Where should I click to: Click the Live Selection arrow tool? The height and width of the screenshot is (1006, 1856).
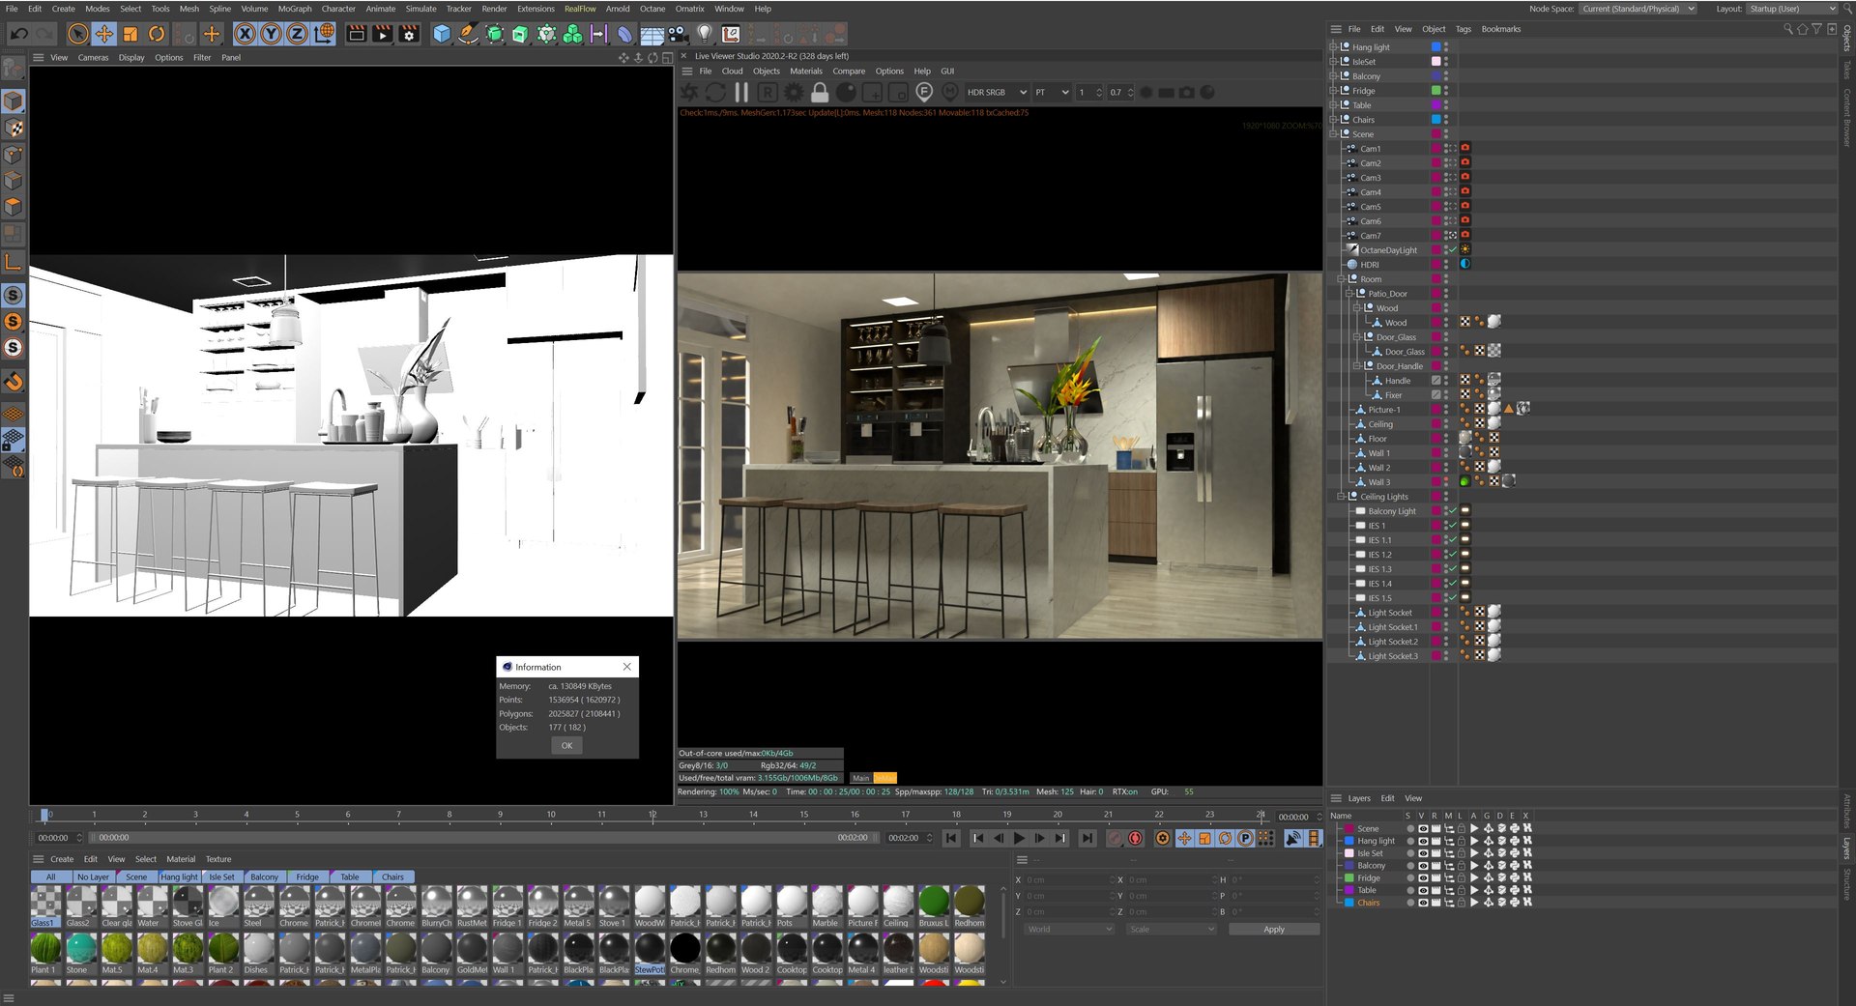(x=78, y=35)
